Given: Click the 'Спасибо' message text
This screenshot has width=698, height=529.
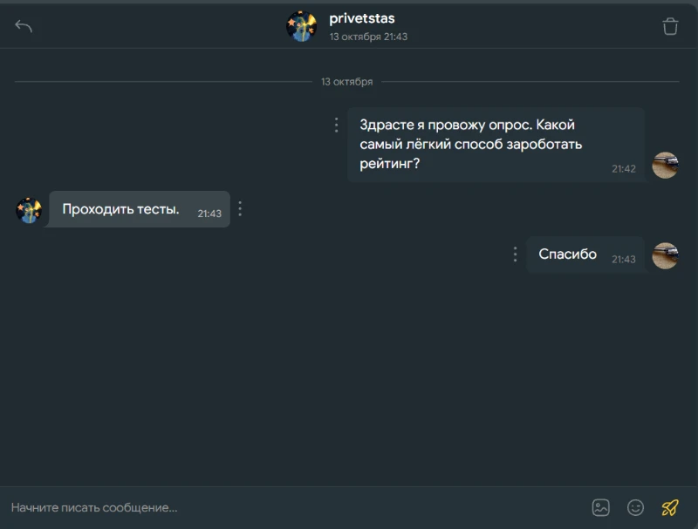Looking at the screenshot, I should pos(568,254).
